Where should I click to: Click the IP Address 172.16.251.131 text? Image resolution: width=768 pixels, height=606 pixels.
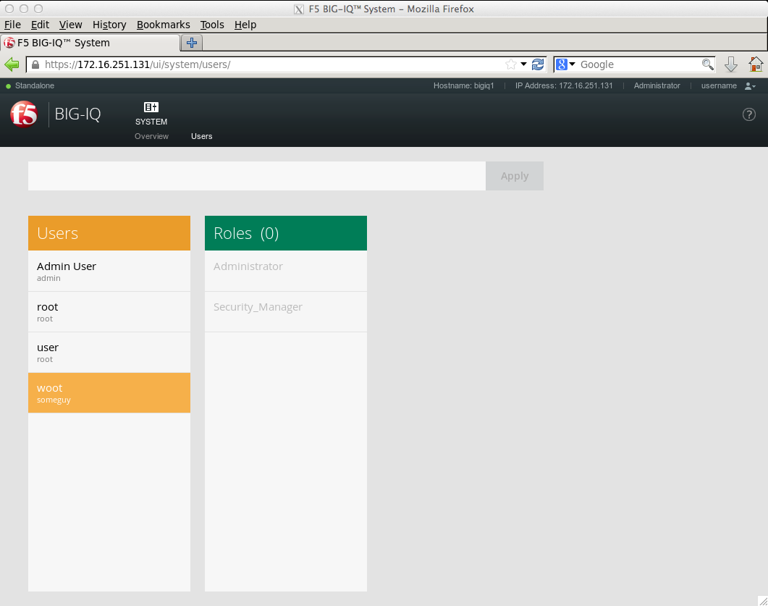click(x=564, y=85)
